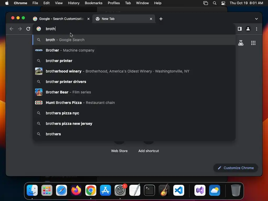This screenshot has width=268, height=201.
Task: Open Control Center in menu bar
Action: coord(223,3)
